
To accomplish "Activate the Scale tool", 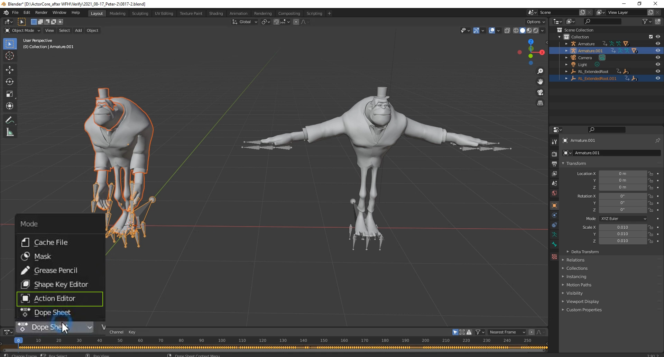I will click(x=10, y=94).
